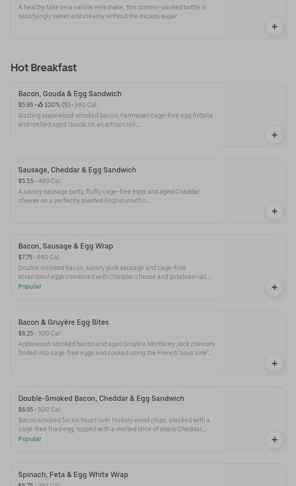Viewport: 296px width, 486px height.
Task: Open Bacon & Gruyère Egg Bites title
Action: click(63, 322)
